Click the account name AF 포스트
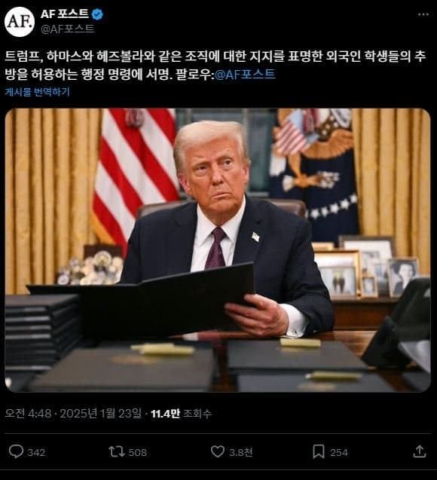This screenshot has width=437, height=480. click(65, 14)
